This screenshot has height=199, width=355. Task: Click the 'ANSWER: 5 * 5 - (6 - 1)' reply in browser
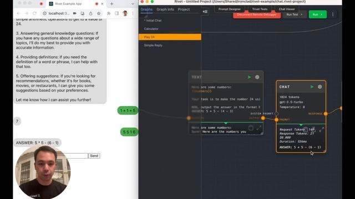coord(37,143)
